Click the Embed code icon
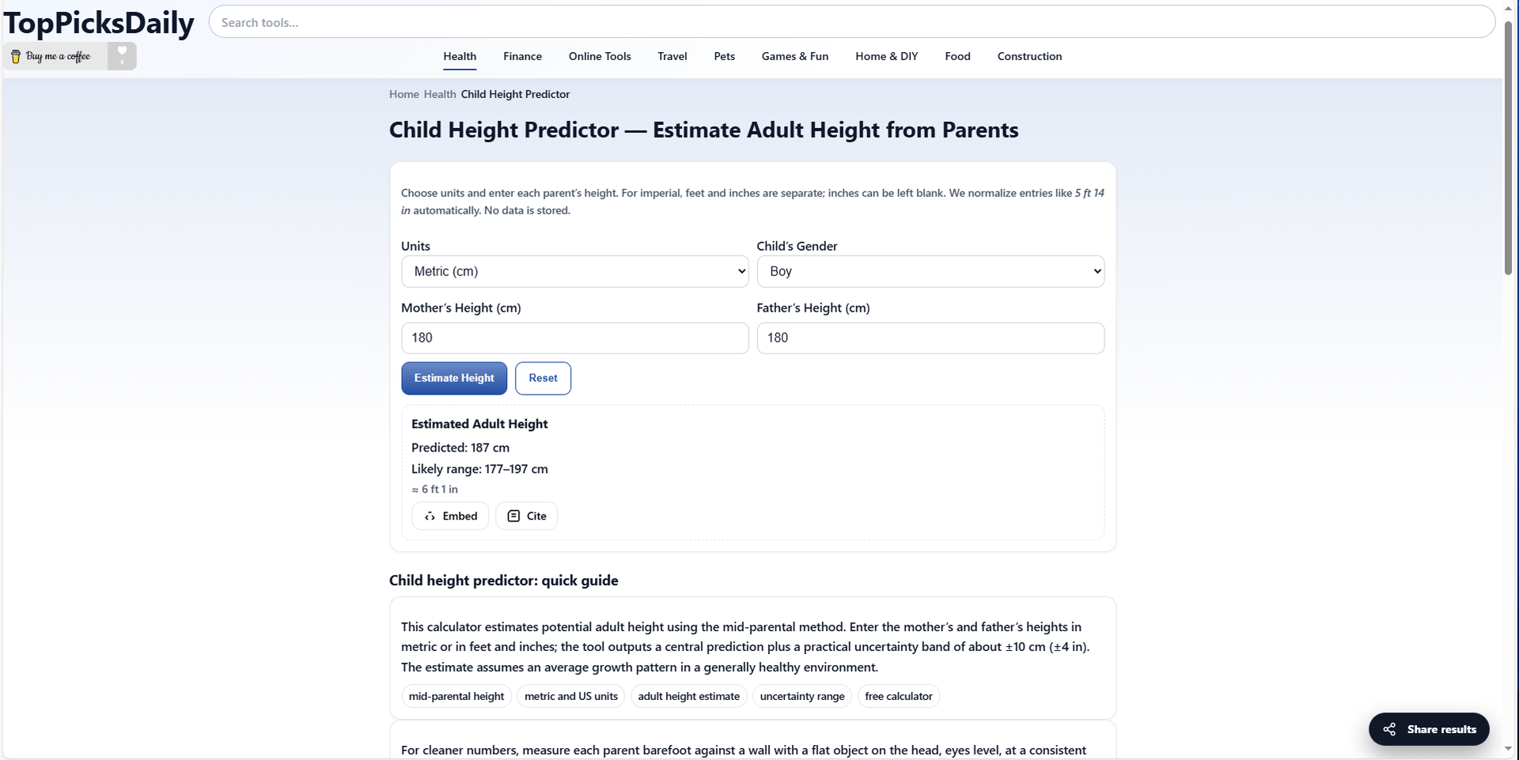 [430, 516]
